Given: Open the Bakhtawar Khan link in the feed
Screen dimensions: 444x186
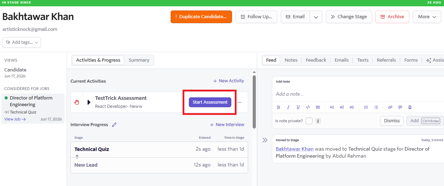Looking at the screenshot, I should point(294,149).
